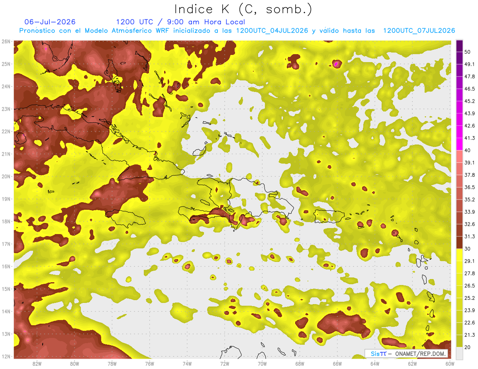The image size is (478, 369).
Task: Click the 17N latitude label
Action: (x=6, y=244)
